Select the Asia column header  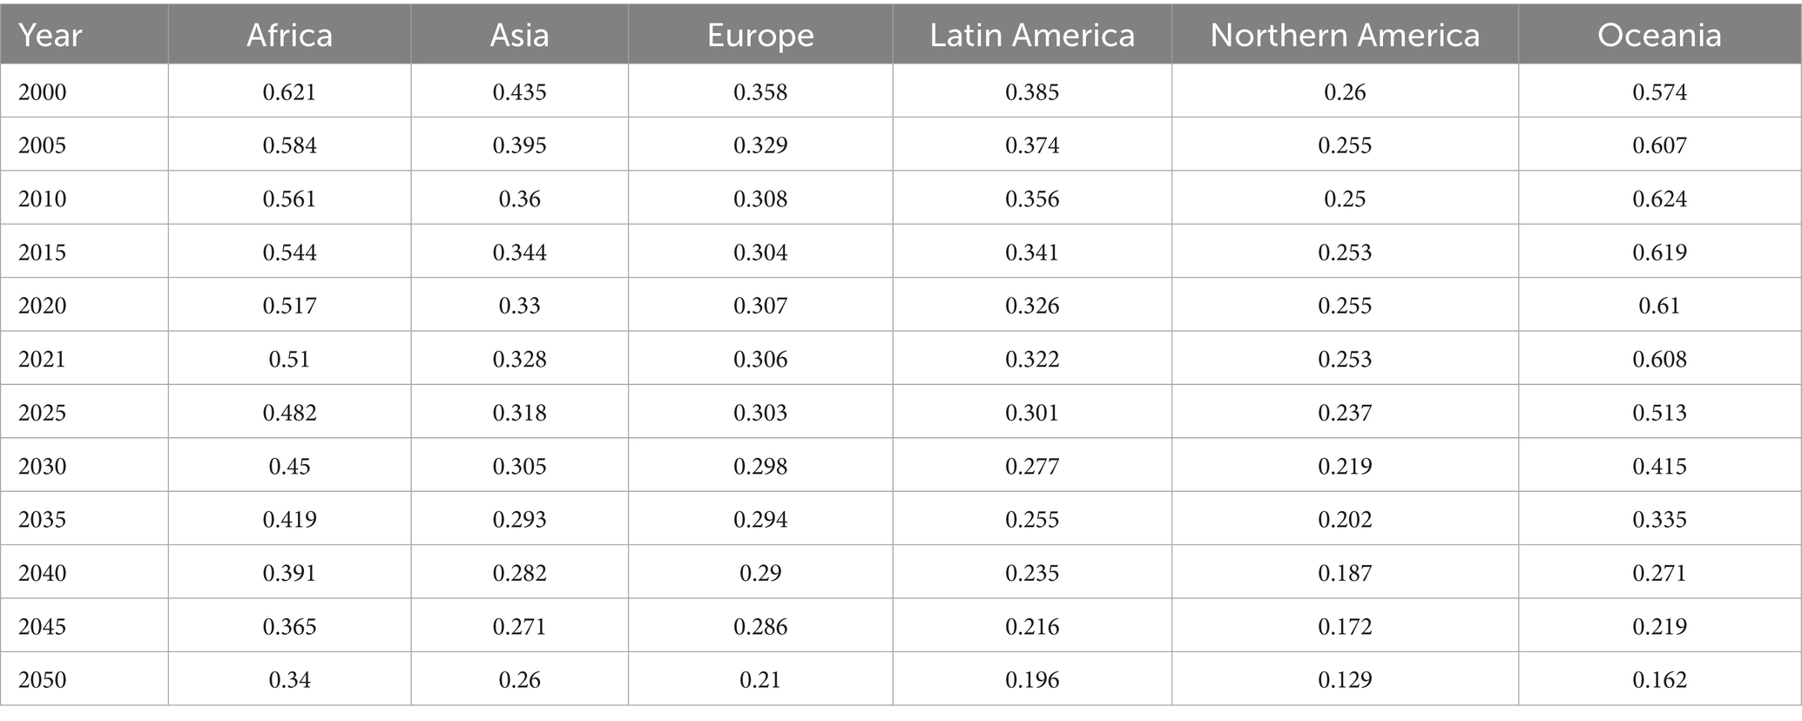(519, 35)
